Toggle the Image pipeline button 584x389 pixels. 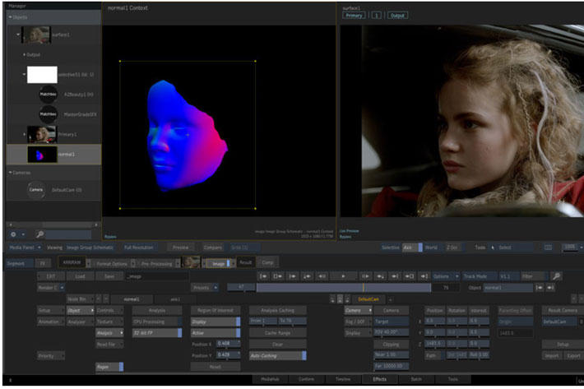(219, 263)
